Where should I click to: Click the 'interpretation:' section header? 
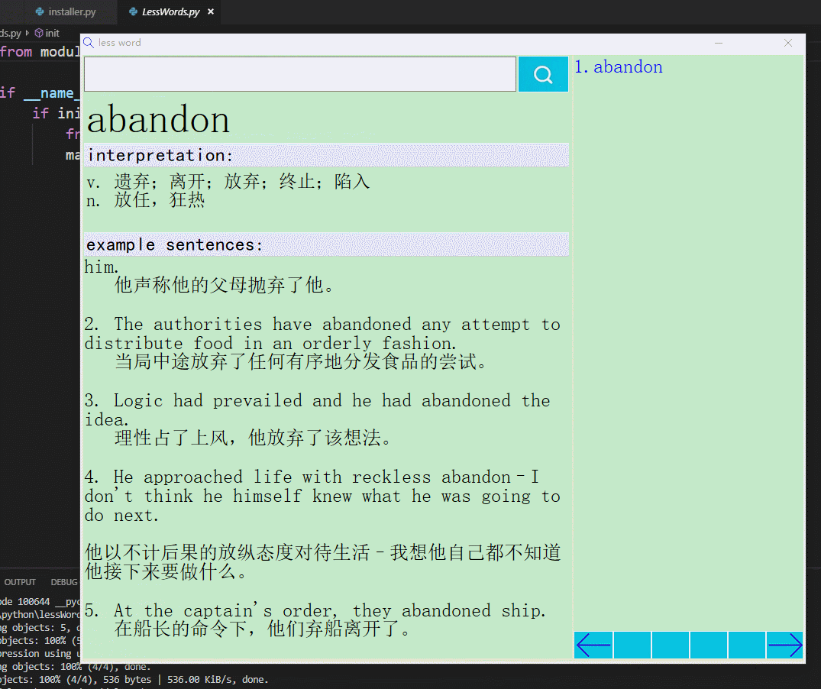pos(327,156)
